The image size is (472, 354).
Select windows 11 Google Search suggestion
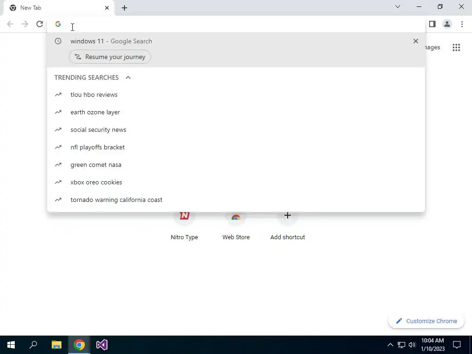point(236,41)
